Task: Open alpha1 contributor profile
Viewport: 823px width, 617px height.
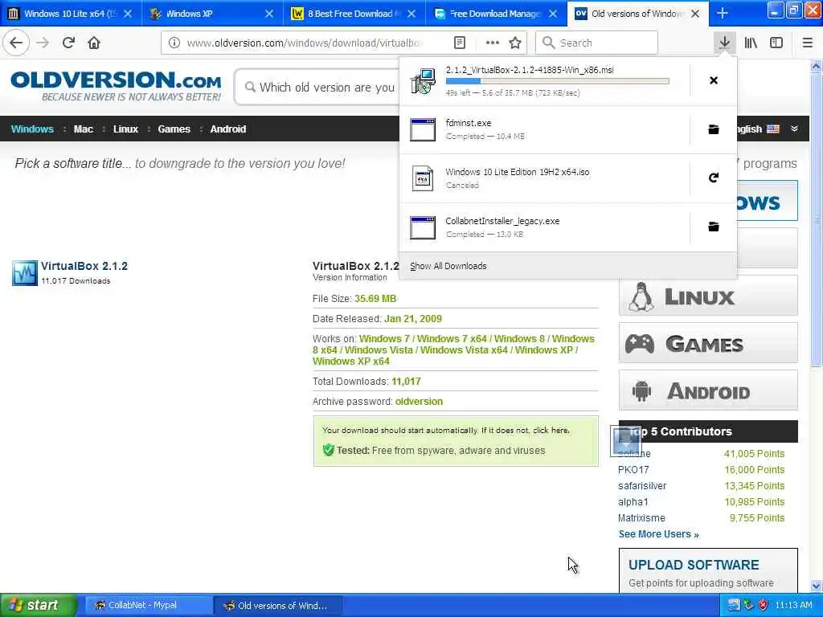Action: [633, 501]
